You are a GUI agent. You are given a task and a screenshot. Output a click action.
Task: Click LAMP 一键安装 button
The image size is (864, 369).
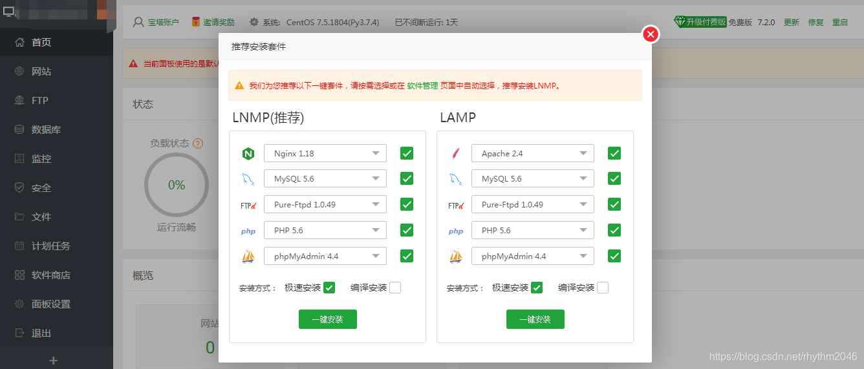535,319
